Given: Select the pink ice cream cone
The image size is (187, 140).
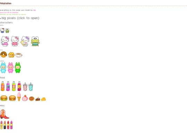Looking at the screenshot, I should click(x=19, y=96).
